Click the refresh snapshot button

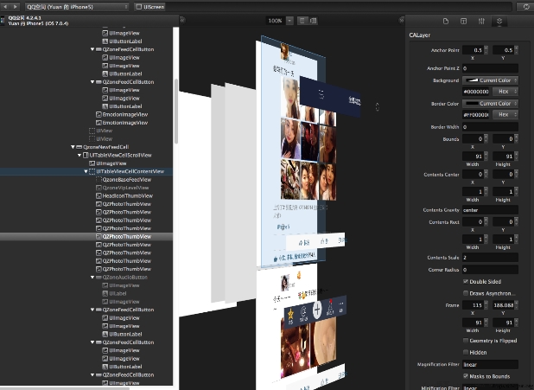click(525, 6)
